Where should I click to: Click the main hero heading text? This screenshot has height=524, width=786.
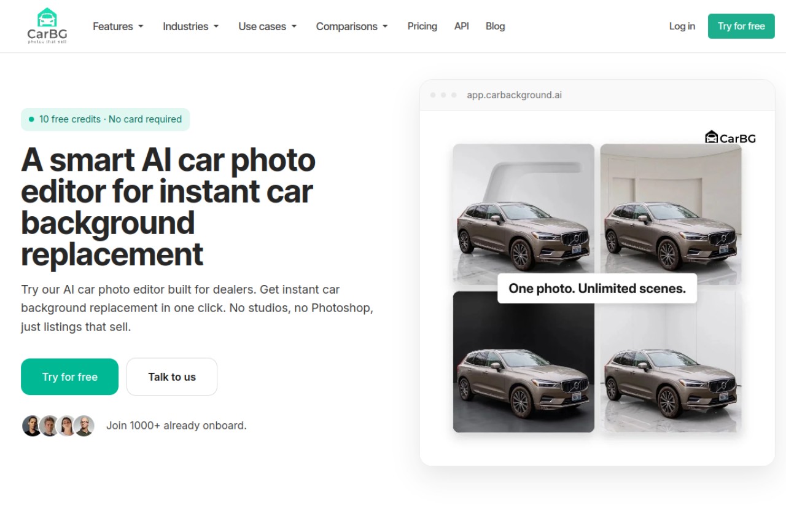pos(168,207)
